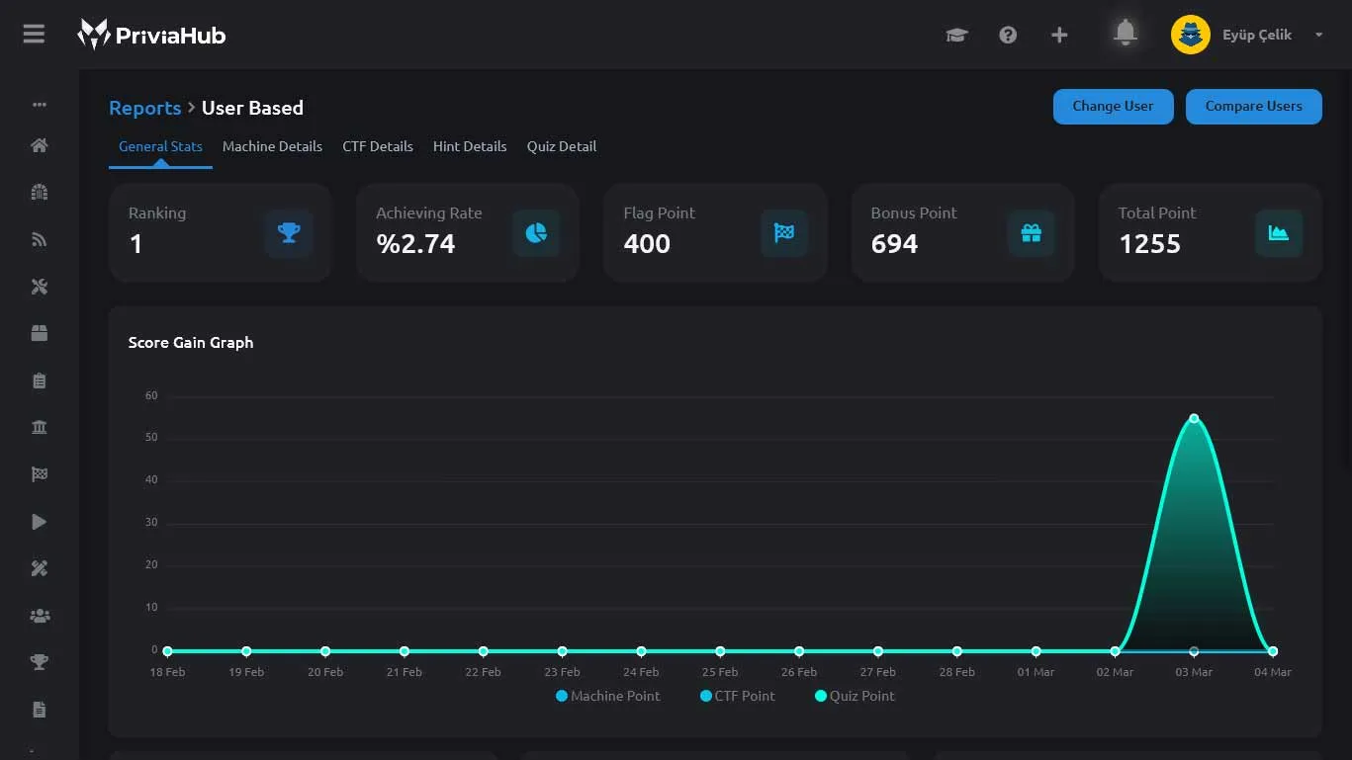Toggle Quiz Point series in chart legend
This screenshot has height=760, width=1352.
855,696
